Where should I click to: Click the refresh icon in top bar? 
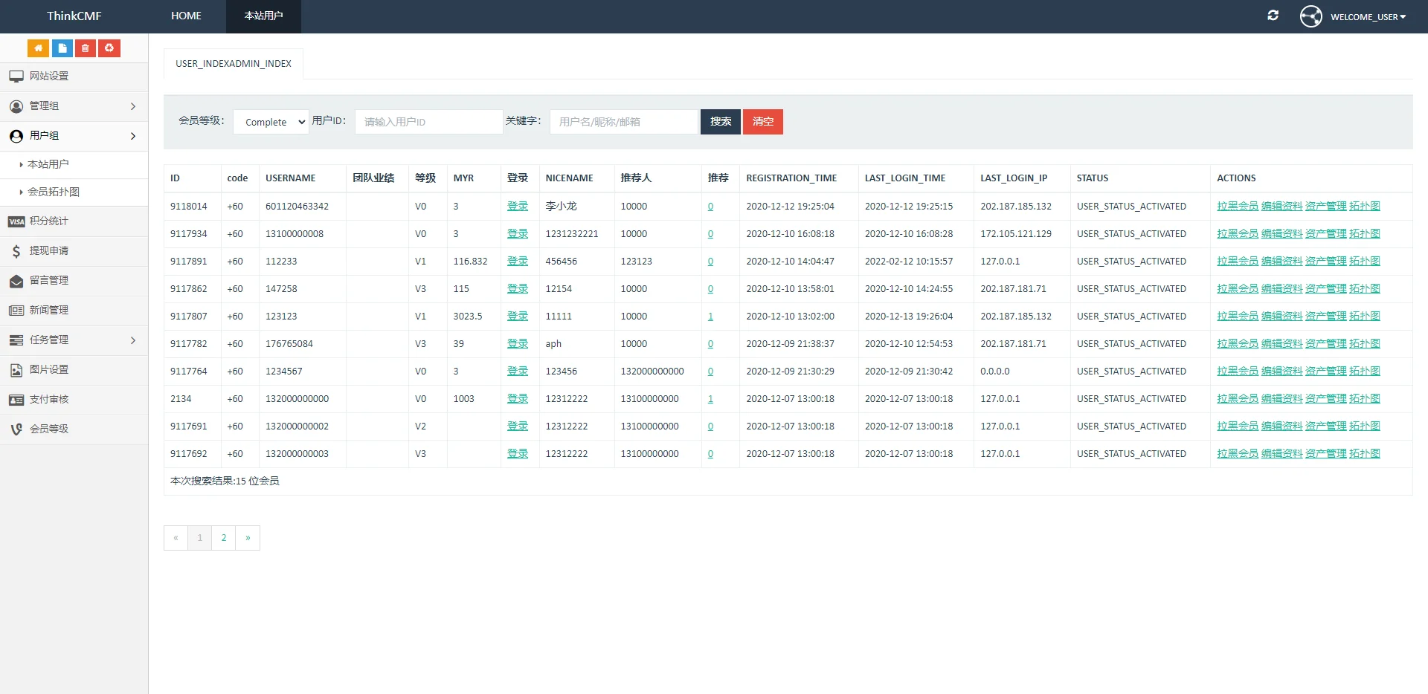tap(1273, 16)
